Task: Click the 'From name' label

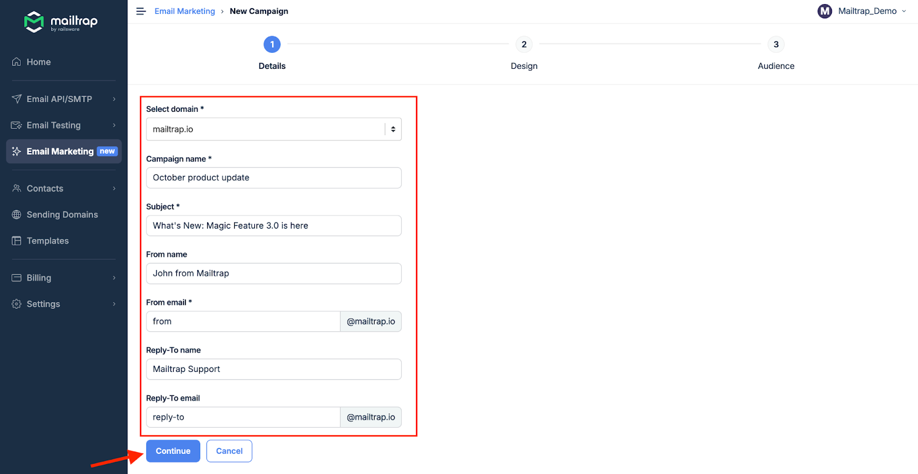Action: pyautogui.click(x=166, y=254)
